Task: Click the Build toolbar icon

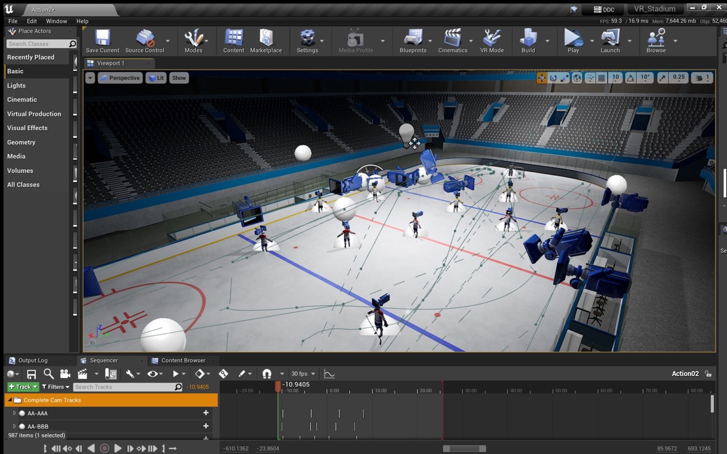Action: tap(528, 39)
